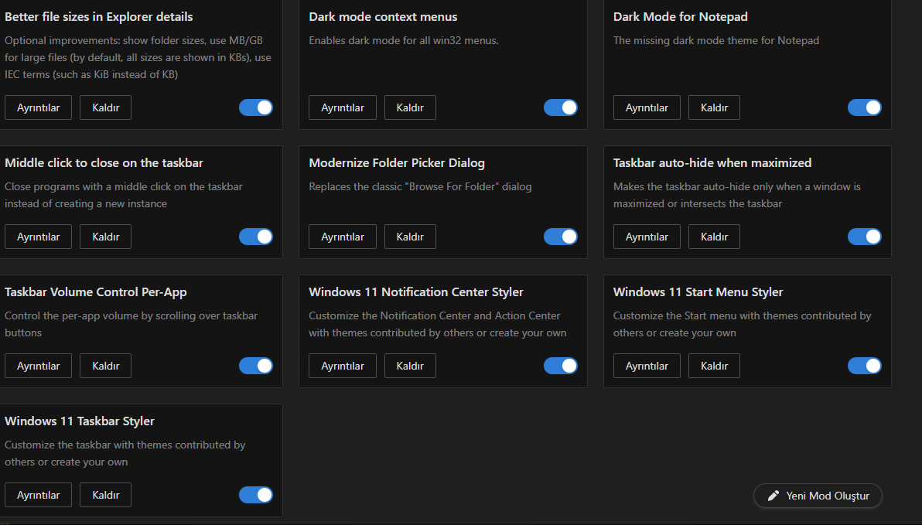Disable Taskbar Volume Control Per-App

click(x=256, y=366)
